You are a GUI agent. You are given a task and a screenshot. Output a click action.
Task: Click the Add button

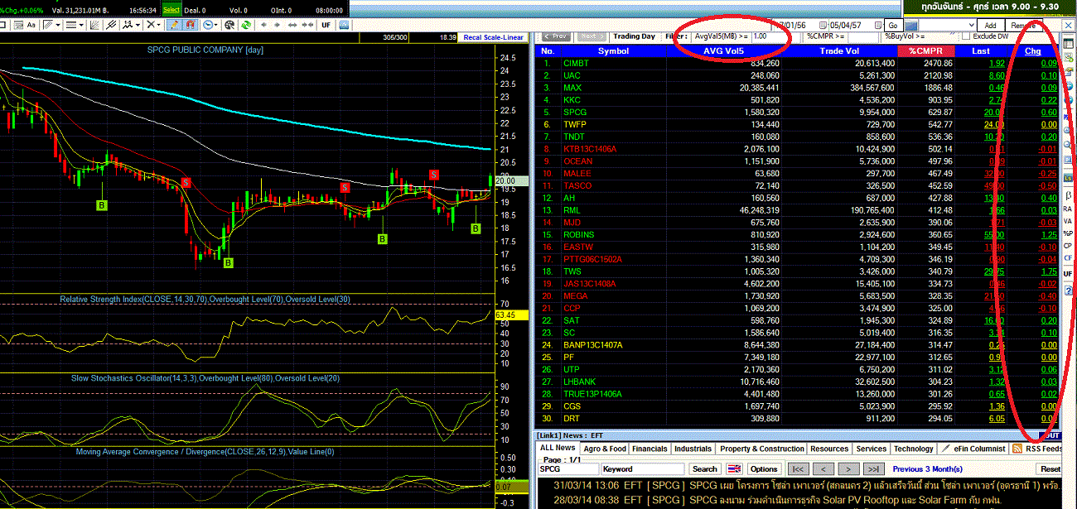pos(989,25)
